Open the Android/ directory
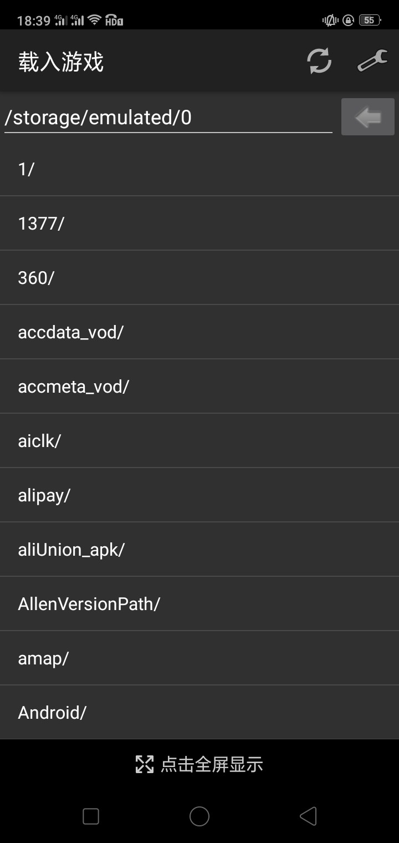 199,713
